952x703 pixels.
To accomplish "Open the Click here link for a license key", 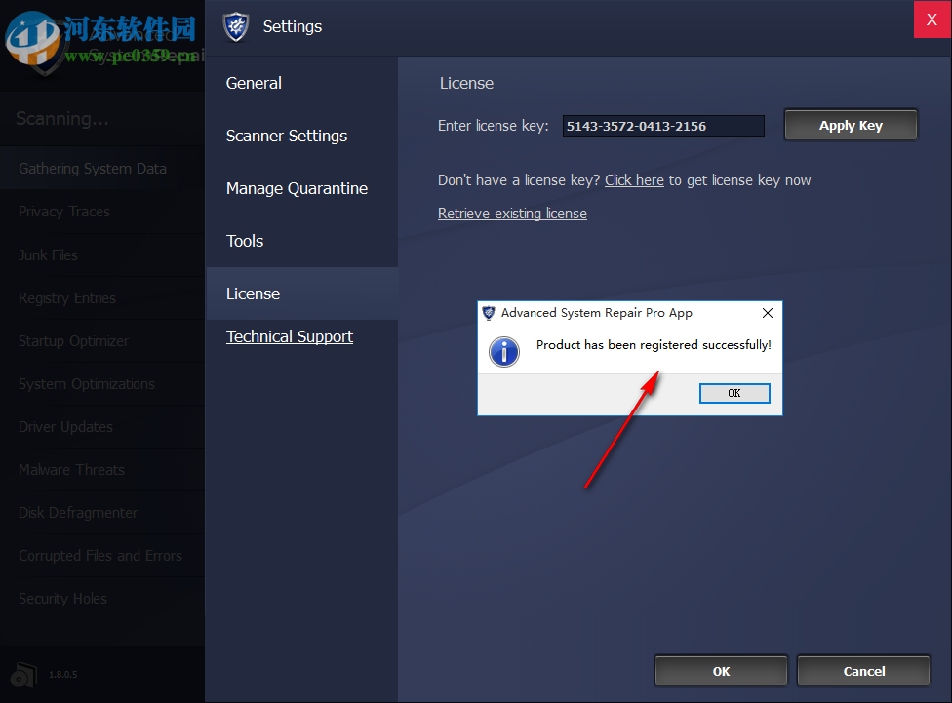I will 634,179.
